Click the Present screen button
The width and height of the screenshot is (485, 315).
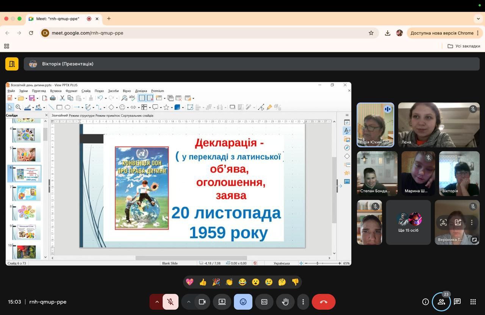[x=222, y=302]
